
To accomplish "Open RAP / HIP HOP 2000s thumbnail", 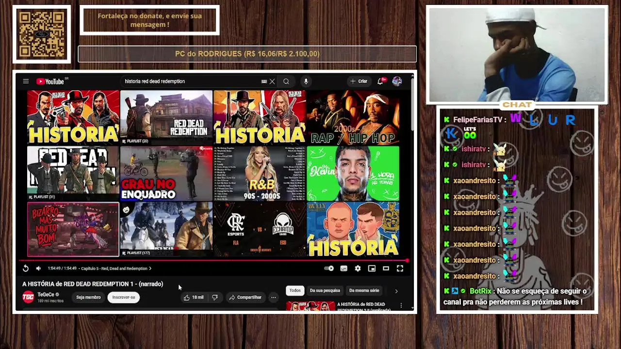I will [353, 117].
